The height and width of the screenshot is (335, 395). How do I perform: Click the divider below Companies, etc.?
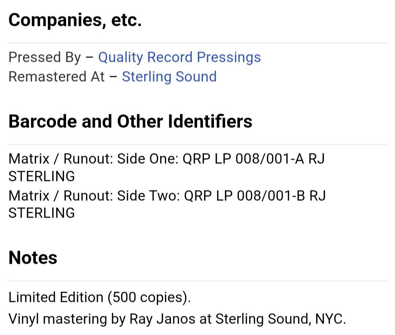pos(197,43)
